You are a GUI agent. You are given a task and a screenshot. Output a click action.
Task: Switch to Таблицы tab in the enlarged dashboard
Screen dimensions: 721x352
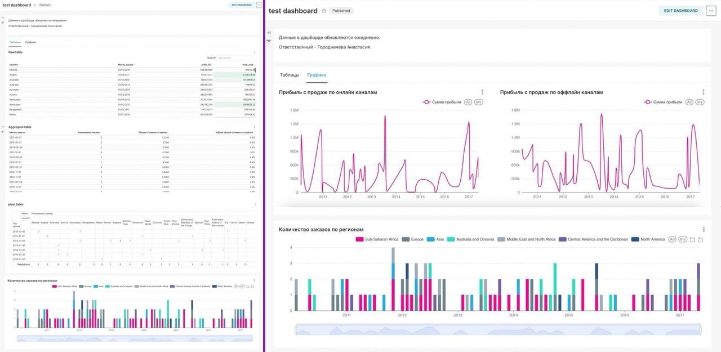coord(290,75)
